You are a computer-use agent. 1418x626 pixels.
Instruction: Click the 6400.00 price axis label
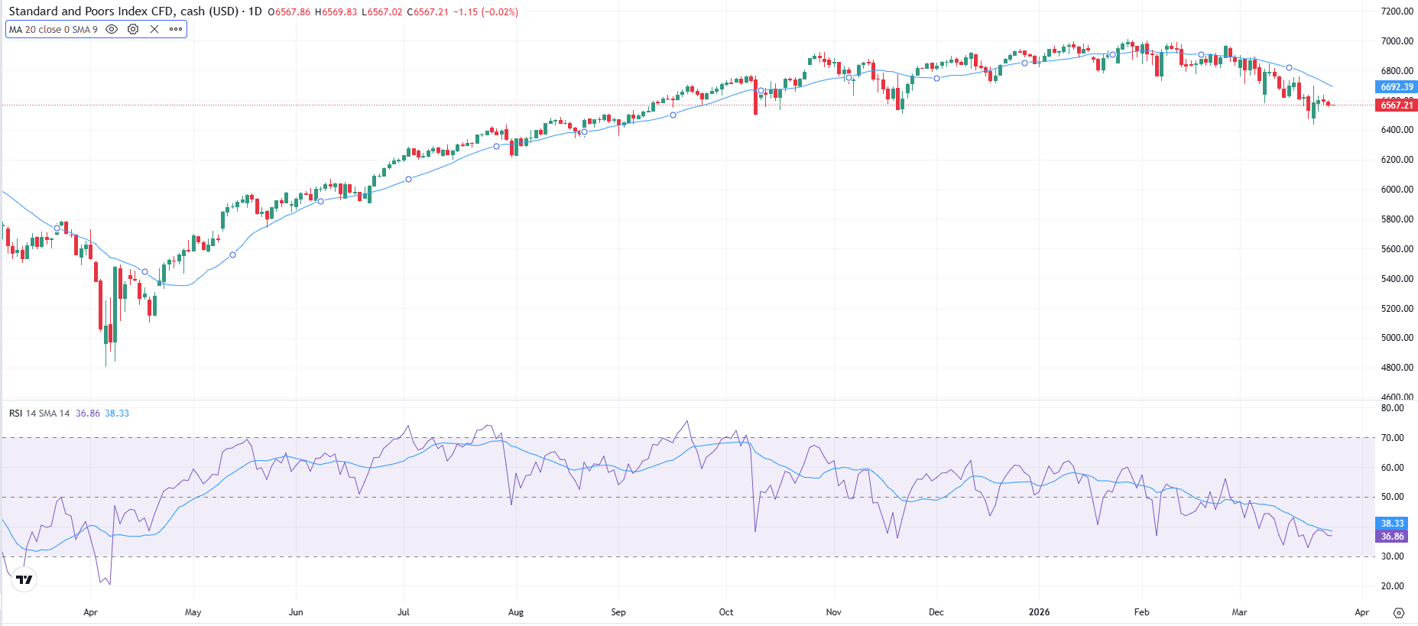pyautogui.click(x=1397, y=130)
